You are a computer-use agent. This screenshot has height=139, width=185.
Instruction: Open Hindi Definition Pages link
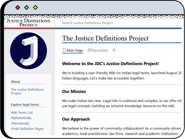(27, 129)
